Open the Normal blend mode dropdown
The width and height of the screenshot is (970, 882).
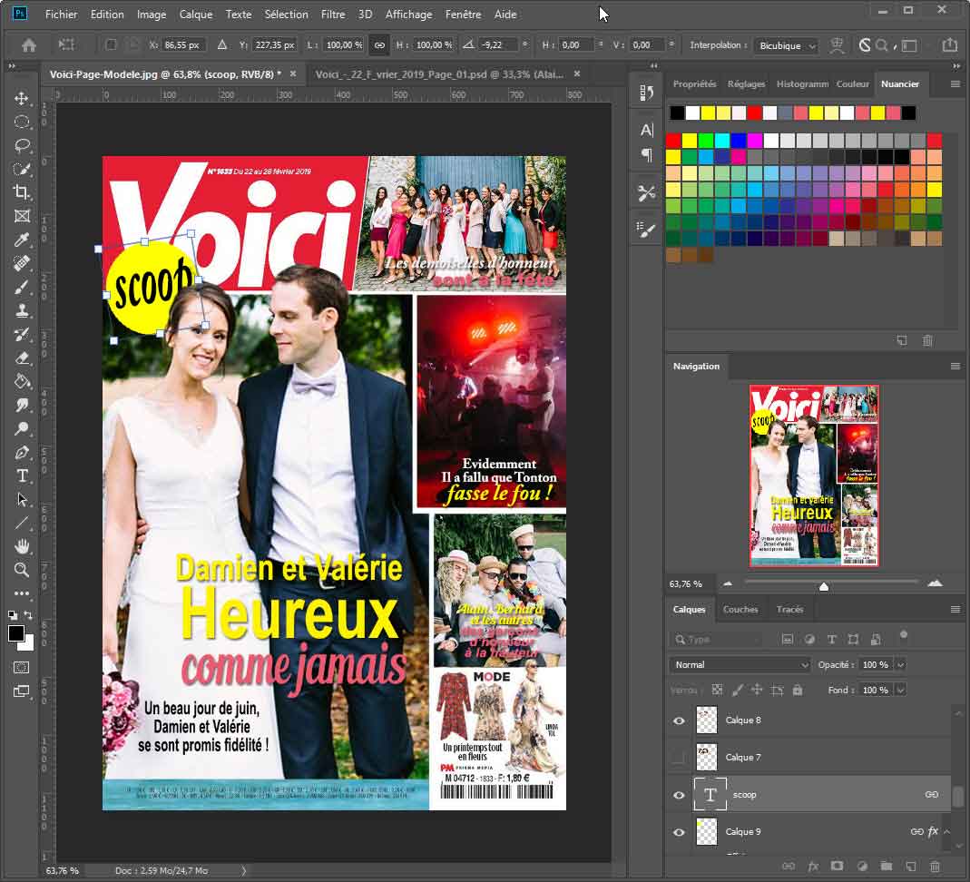coord(740,665)
